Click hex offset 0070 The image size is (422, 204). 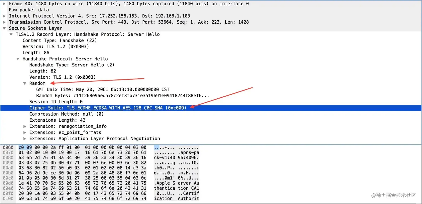click(8, 152)
